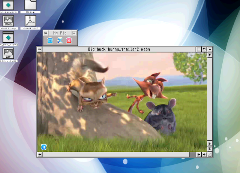Screen dimensions: 240x173
Task: Click the red X delete icon in Mm Pic
Action: pos(69,40)
